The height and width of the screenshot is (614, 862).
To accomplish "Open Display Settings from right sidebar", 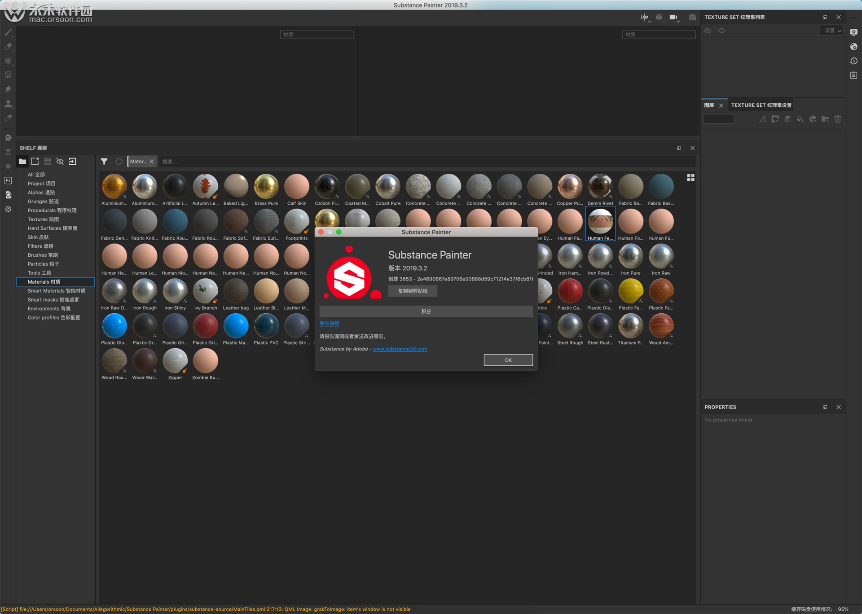I will pyautogui.click(x=854, y=32).
